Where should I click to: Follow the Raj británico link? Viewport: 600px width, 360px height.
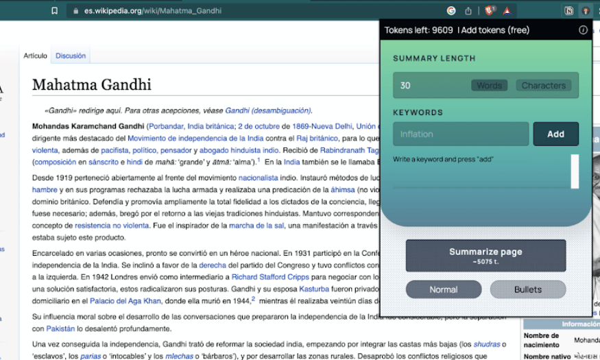[317, 138]
